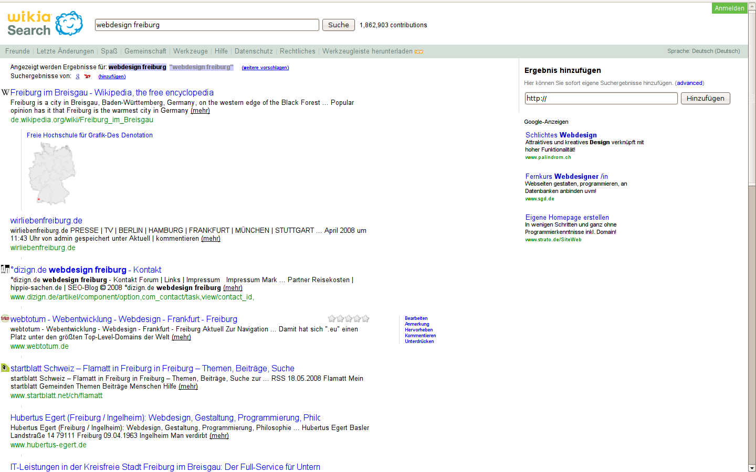This screenshot has width=756, height=472.
Task: Select the Yahoo source icon
Action: tap(87, 77)
